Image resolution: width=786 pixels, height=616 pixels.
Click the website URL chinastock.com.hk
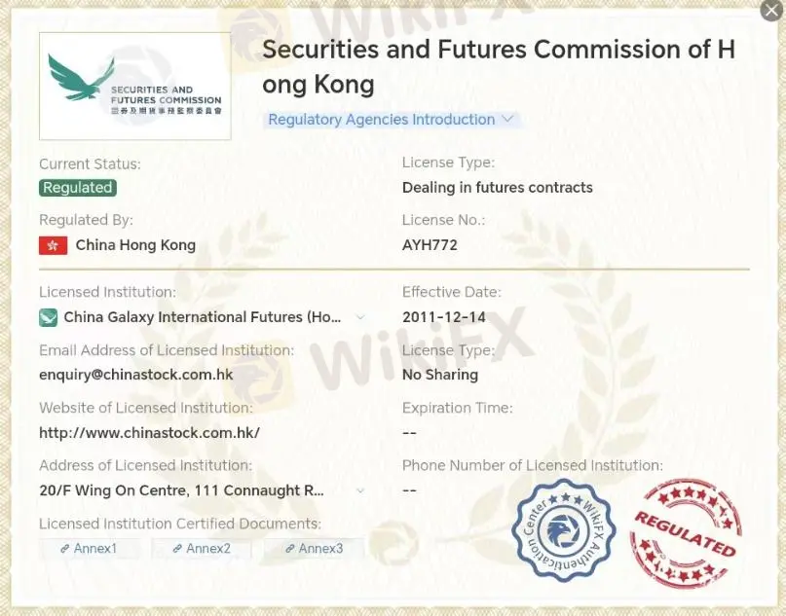149,433
